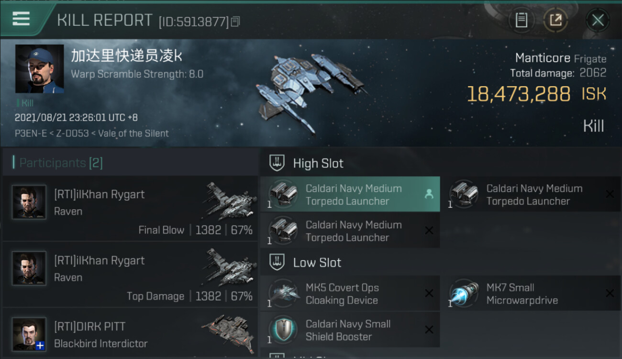Click the MK7 Small Microwarpdrive icon
Image resolution: width=622 pixels, height=359 pixels.
click(x=464, y=293)
